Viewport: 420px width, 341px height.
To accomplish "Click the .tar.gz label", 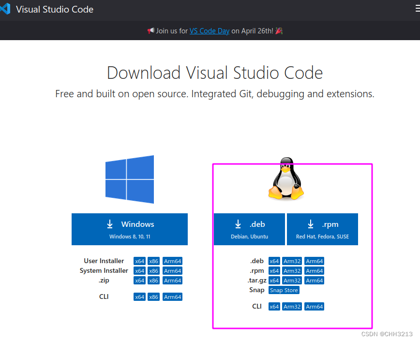I will click(x=257, y=280).
